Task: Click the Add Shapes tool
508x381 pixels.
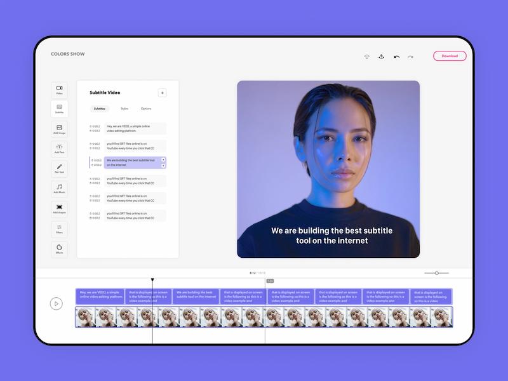Action: point(59,208)
